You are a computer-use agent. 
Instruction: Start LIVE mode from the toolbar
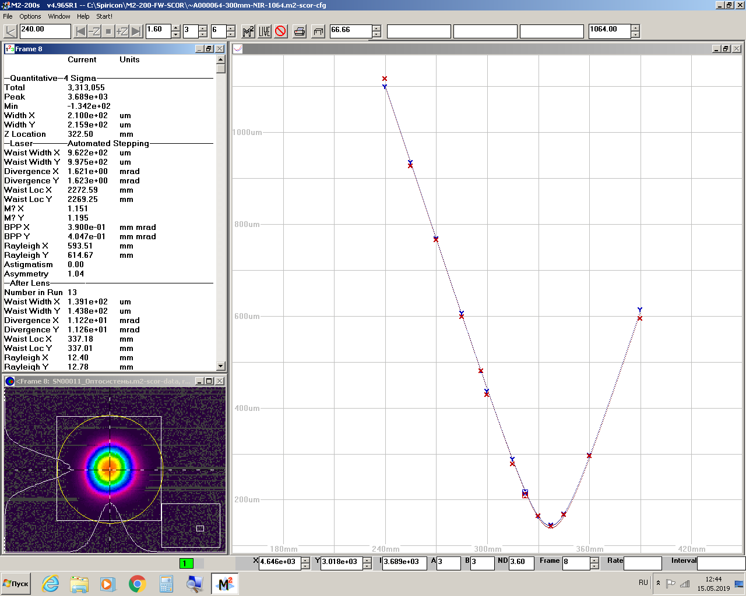[265, 31]
